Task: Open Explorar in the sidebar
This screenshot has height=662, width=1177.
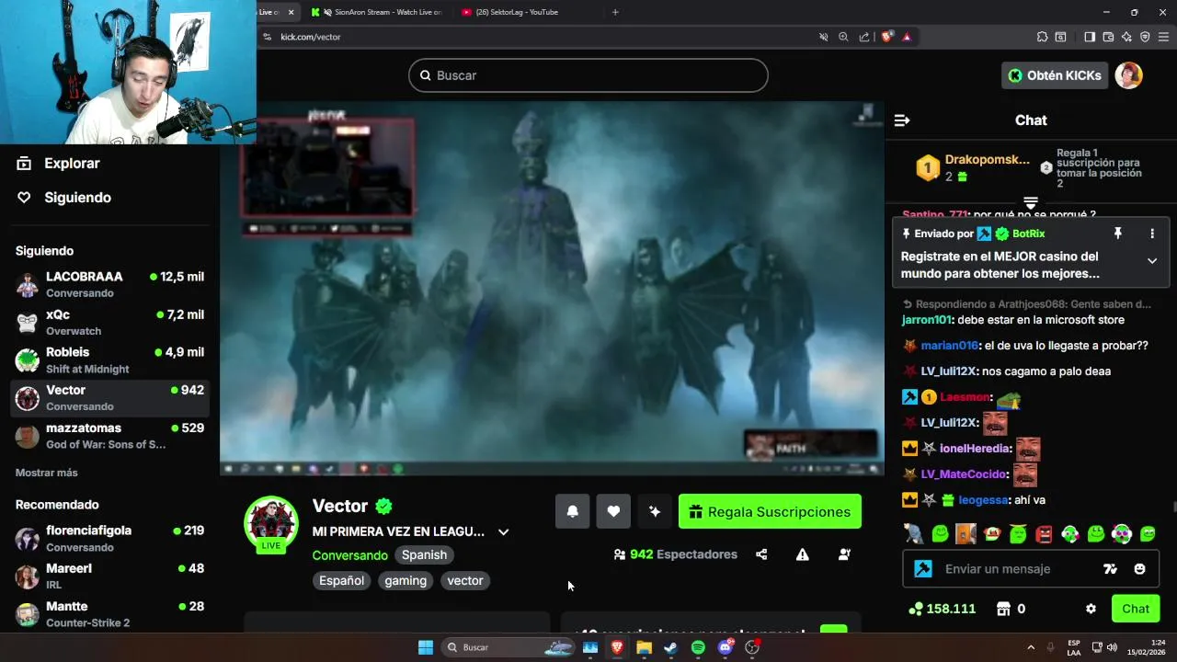Action: click(60, 164)
